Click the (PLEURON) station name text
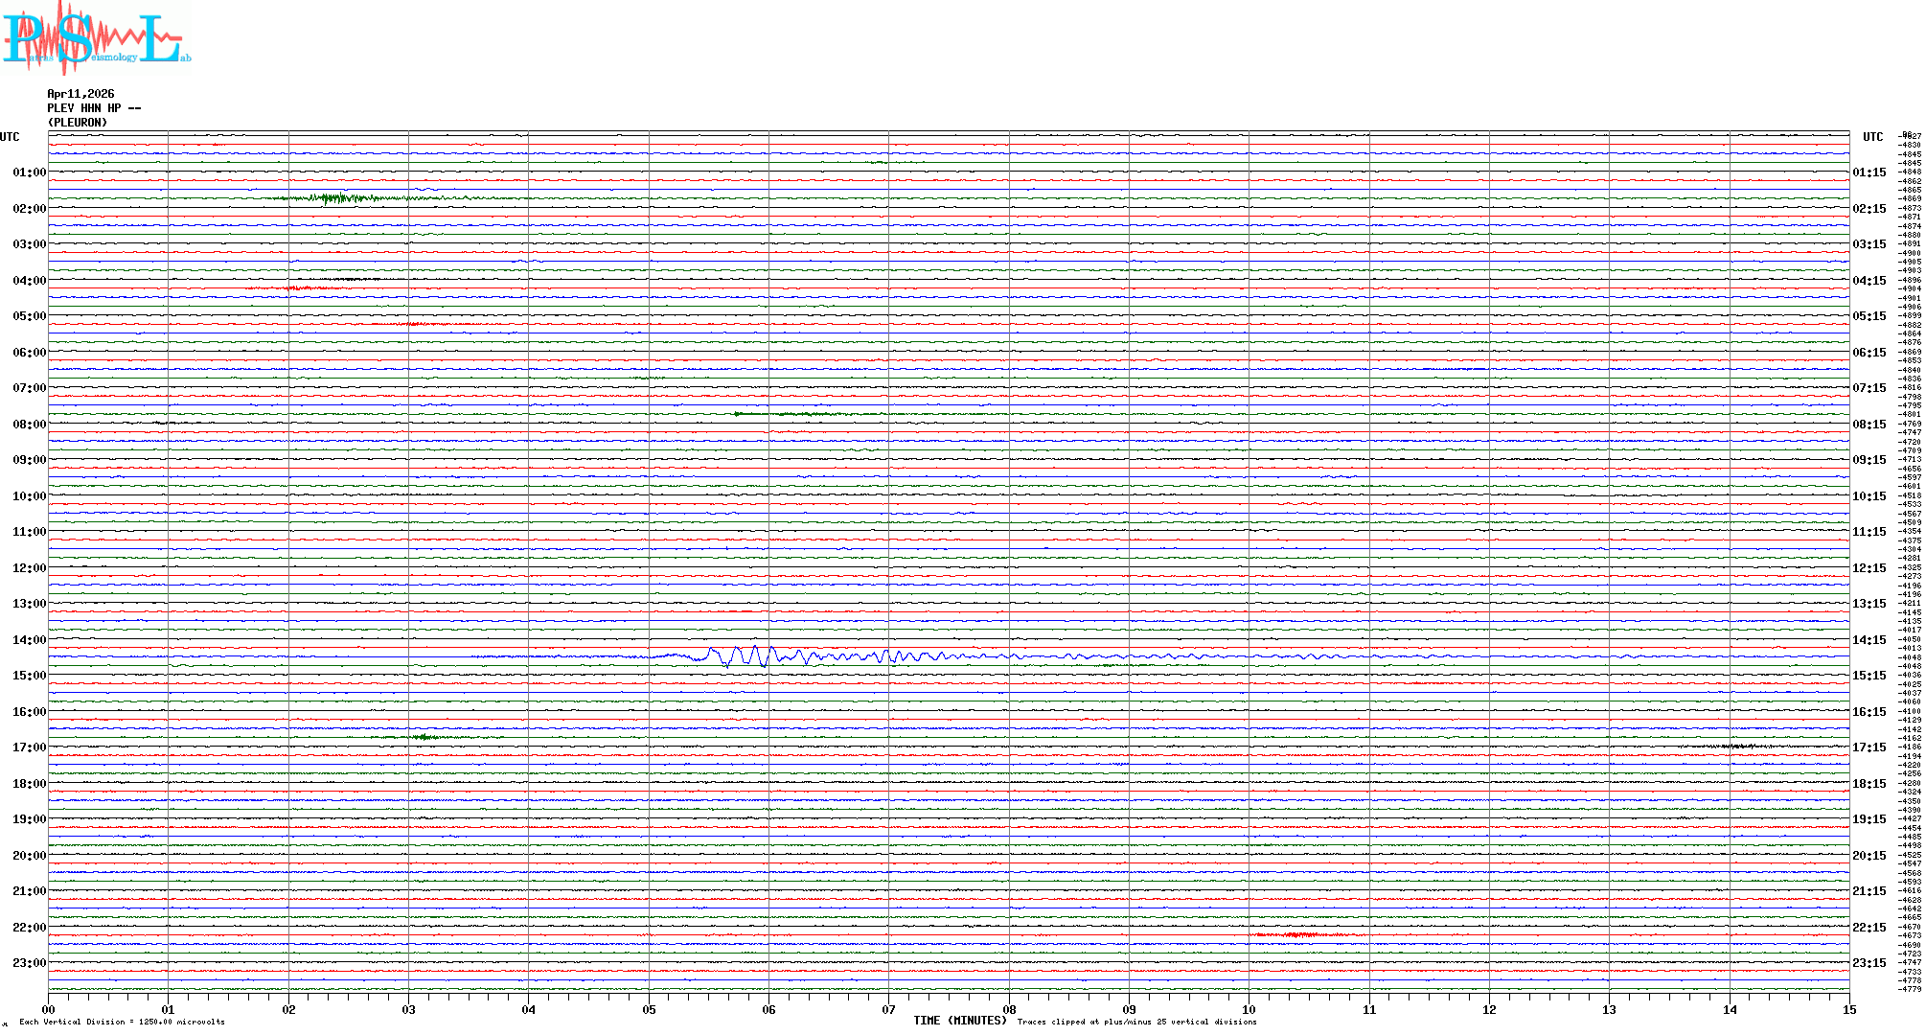 coord(78,123)
